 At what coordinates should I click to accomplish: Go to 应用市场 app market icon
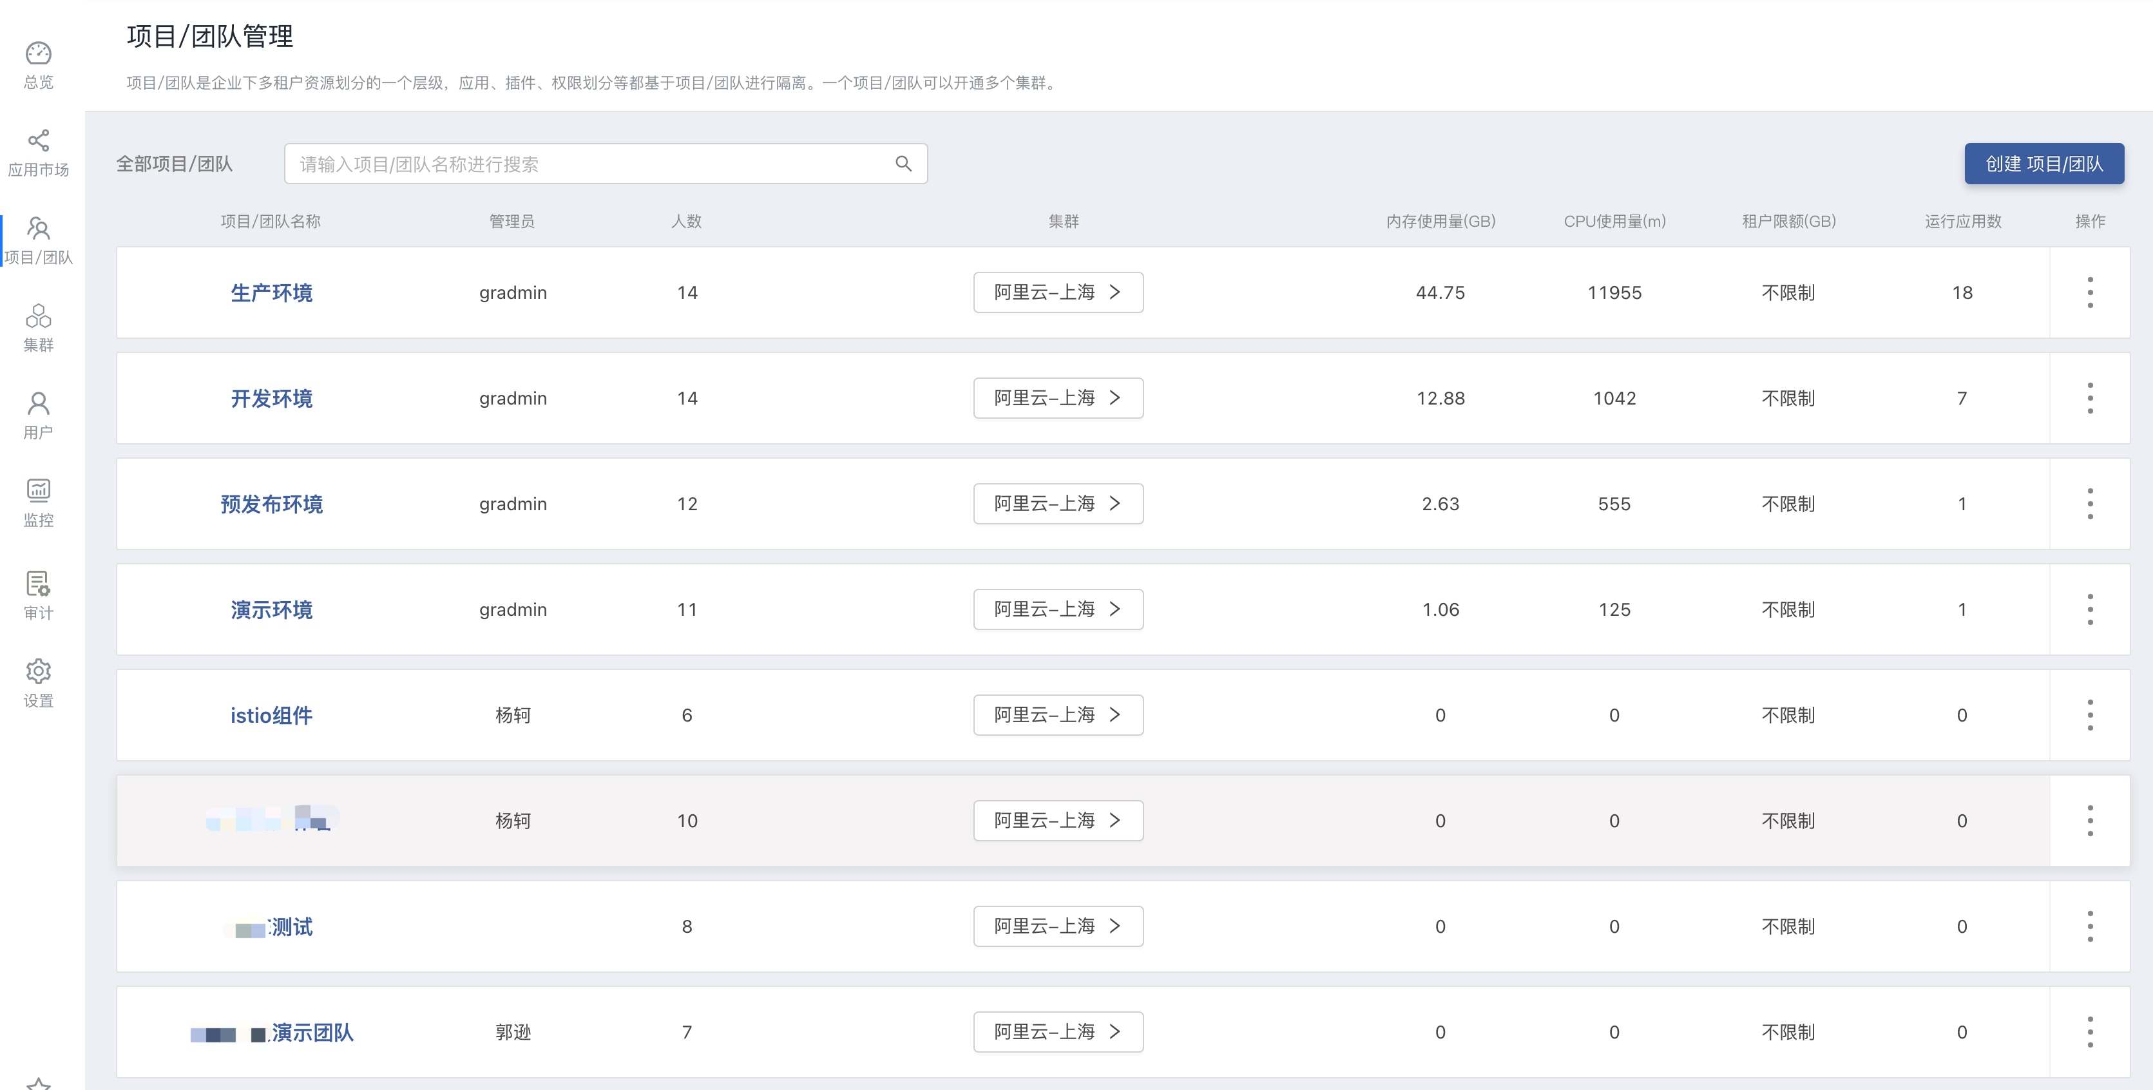point(39,140)
